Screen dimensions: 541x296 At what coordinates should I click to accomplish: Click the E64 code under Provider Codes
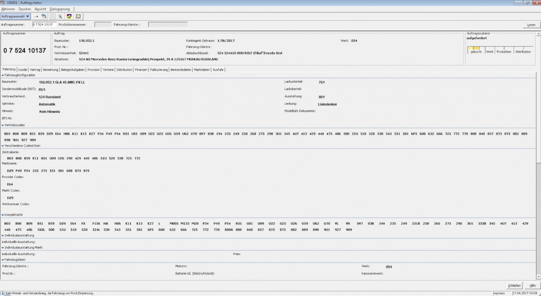[x=10, y=185]
